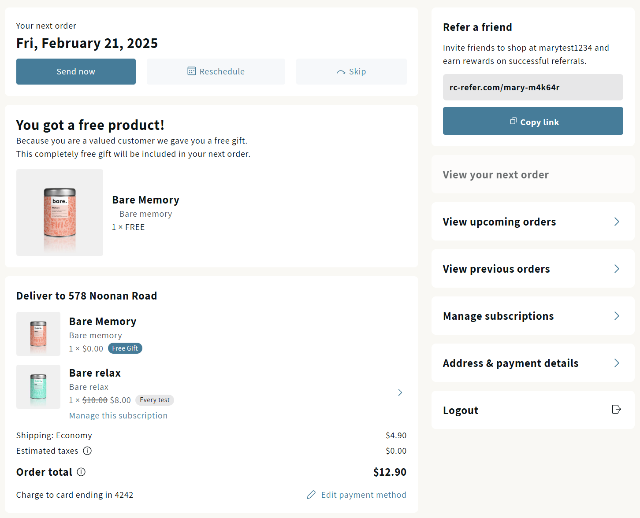Image resolution: width=640 pixels, height=518 pixels.
Task: Log out of the account
Action: [x=533, y=410]
